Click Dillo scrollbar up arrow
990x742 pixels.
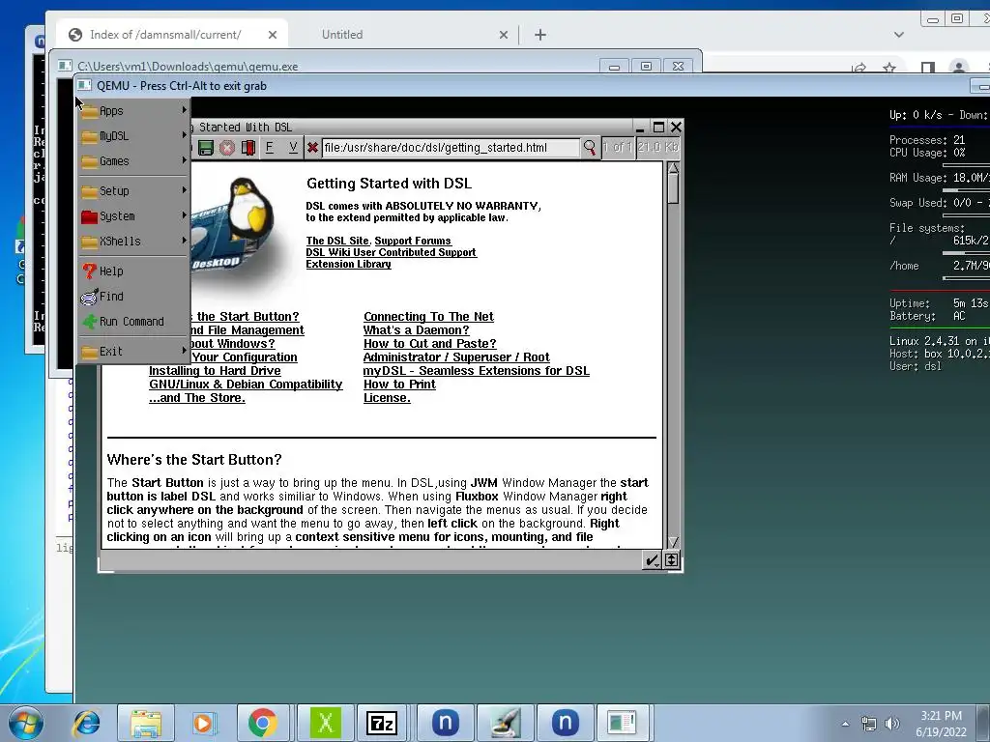[673, 168]
